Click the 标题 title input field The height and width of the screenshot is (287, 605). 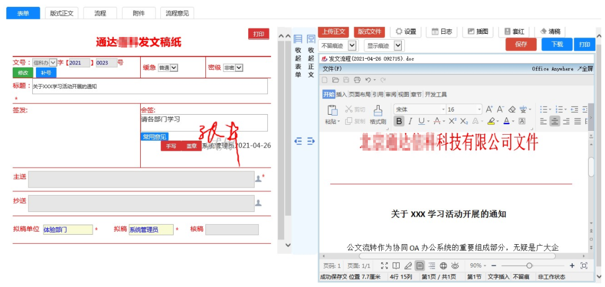pos(150,86)
